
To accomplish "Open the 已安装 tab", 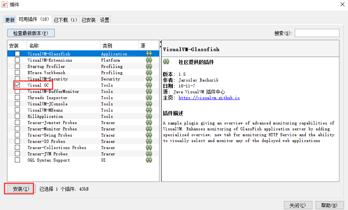I will click(88, 20).
